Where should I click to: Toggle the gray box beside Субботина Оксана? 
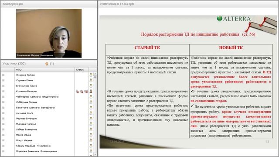[x=3, y=102]
